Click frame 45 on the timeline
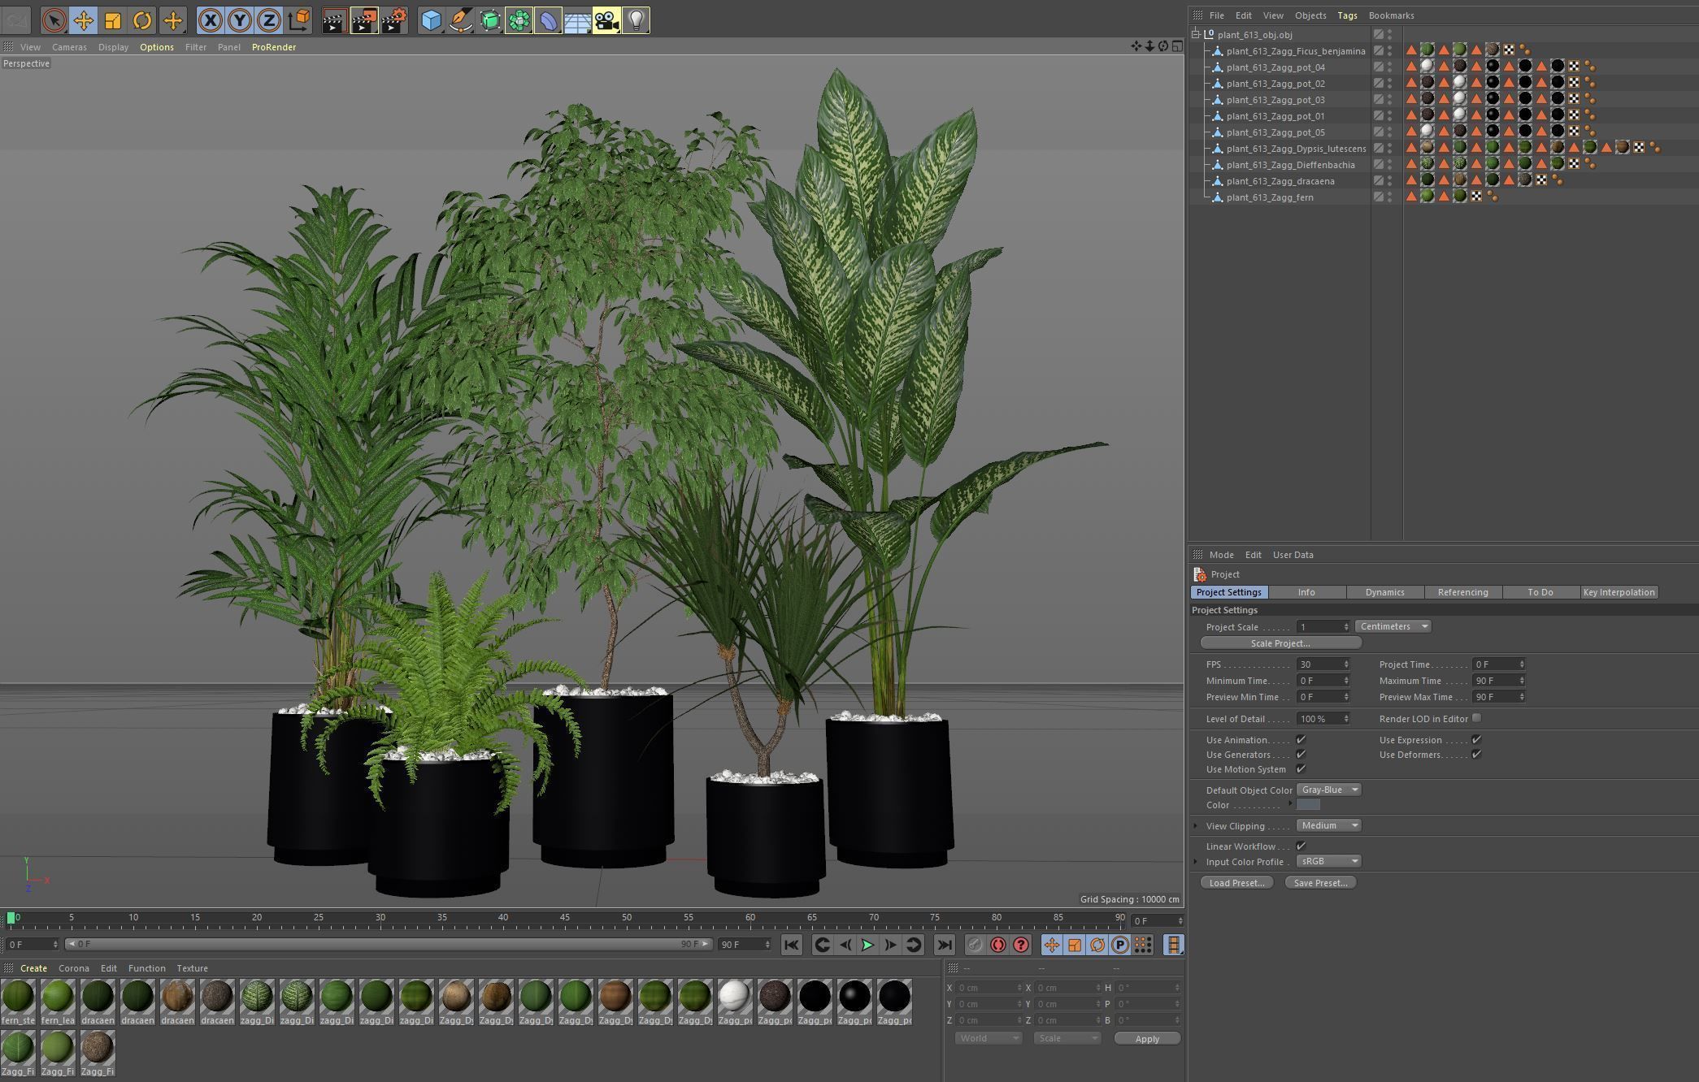 tap(565, 919)
